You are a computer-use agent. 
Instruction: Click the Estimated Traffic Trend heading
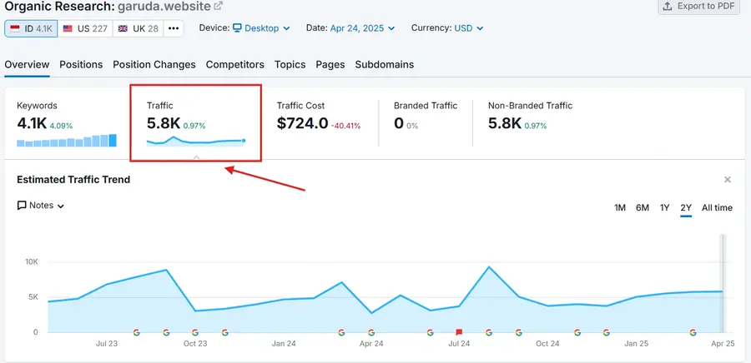tap(73, 180)
